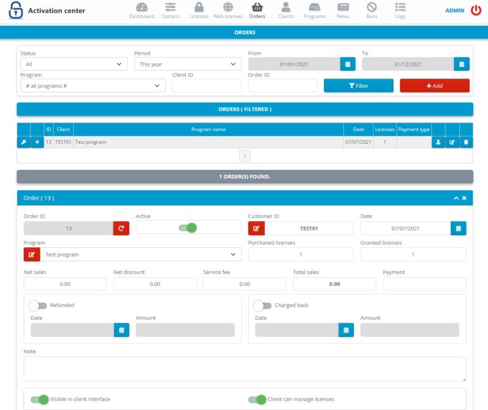Viewport: 488px width, 410px height.
Task: Click key icon on order 13 row
Action: tap(24, 142)
